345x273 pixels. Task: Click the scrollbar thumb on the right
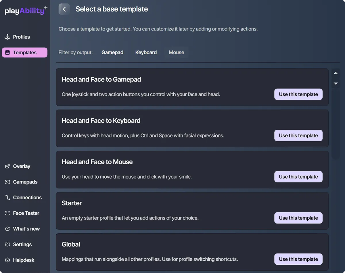(x=336, y=124)
